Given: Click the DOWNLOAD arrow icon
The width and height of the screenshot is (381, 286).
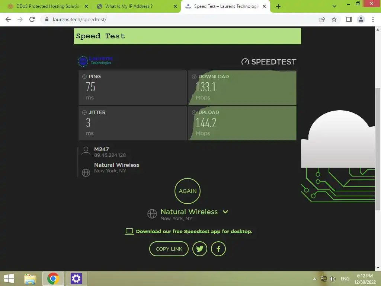Looking at the screenshot, I should (x=194, y=77).
